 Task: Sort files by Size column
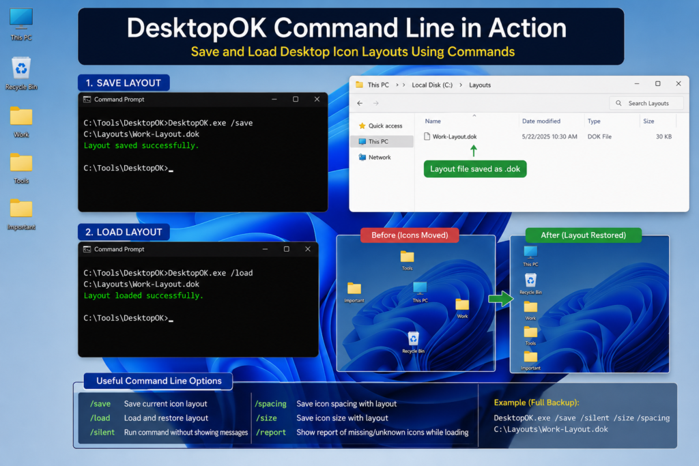click(x=648, y=121)
